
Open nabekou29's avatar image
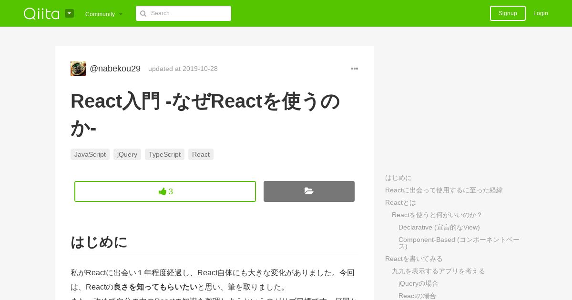[x=78, y=69]
